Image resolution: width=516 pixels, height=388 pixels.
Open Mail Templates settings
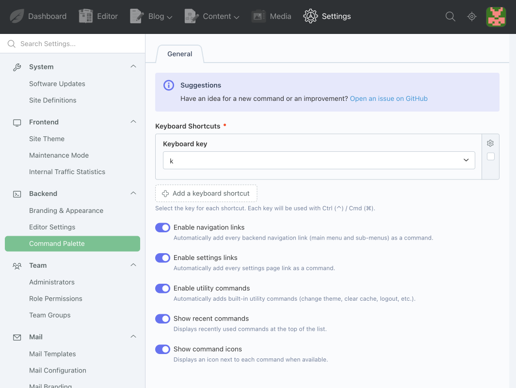[52, 354]
